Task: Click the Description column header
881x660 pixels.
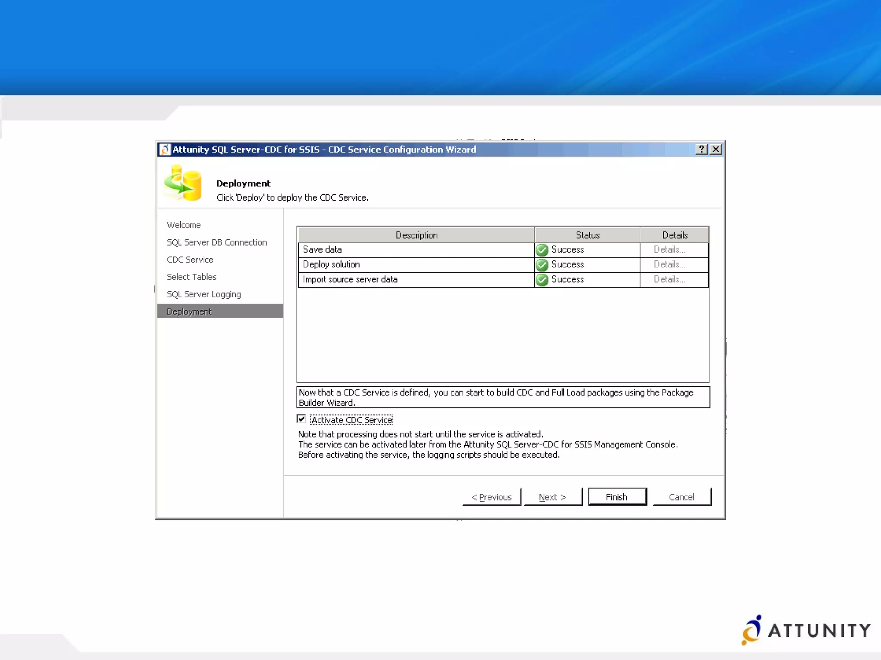Action: [x=416, y=235]
